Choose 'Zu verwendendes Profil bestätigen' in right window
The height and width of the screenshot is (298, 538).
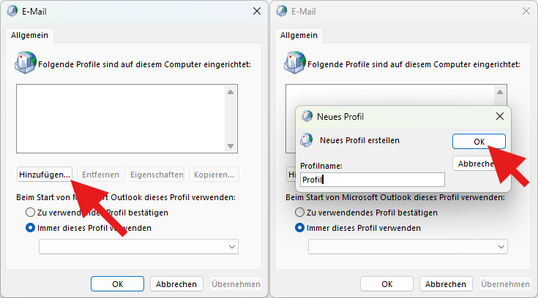point(299,213)
